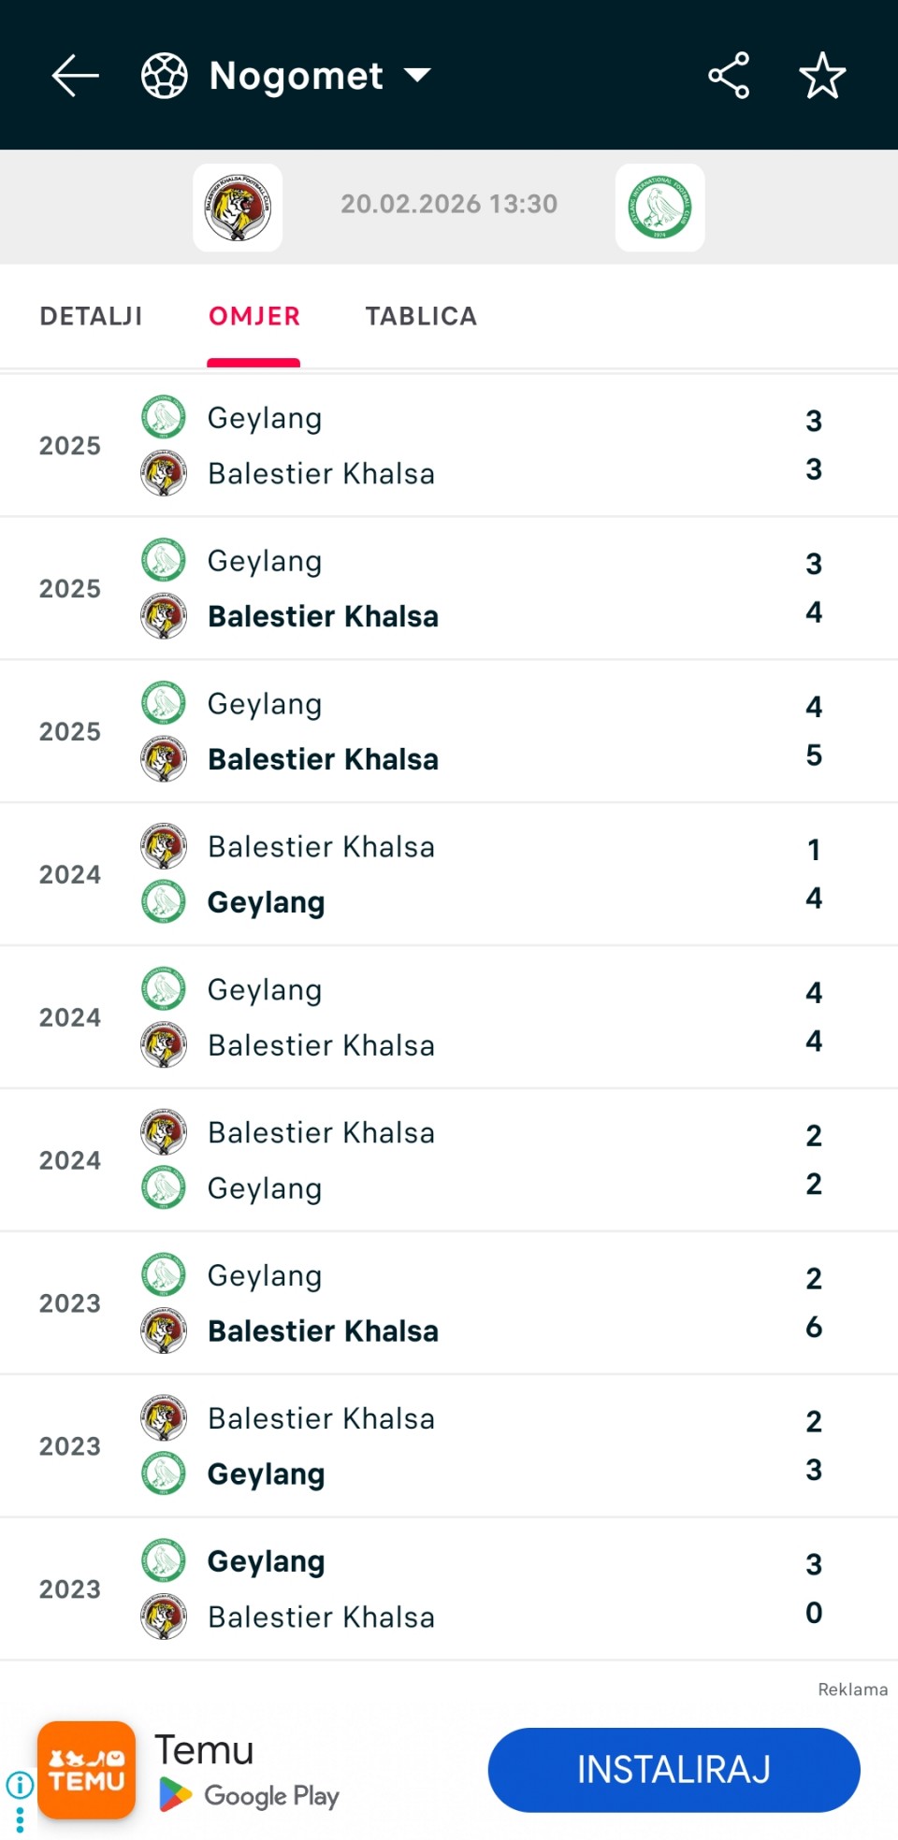898x1840 pixels.
Task: Open the TABLICA tab
Action: click(x=421, y=316)
